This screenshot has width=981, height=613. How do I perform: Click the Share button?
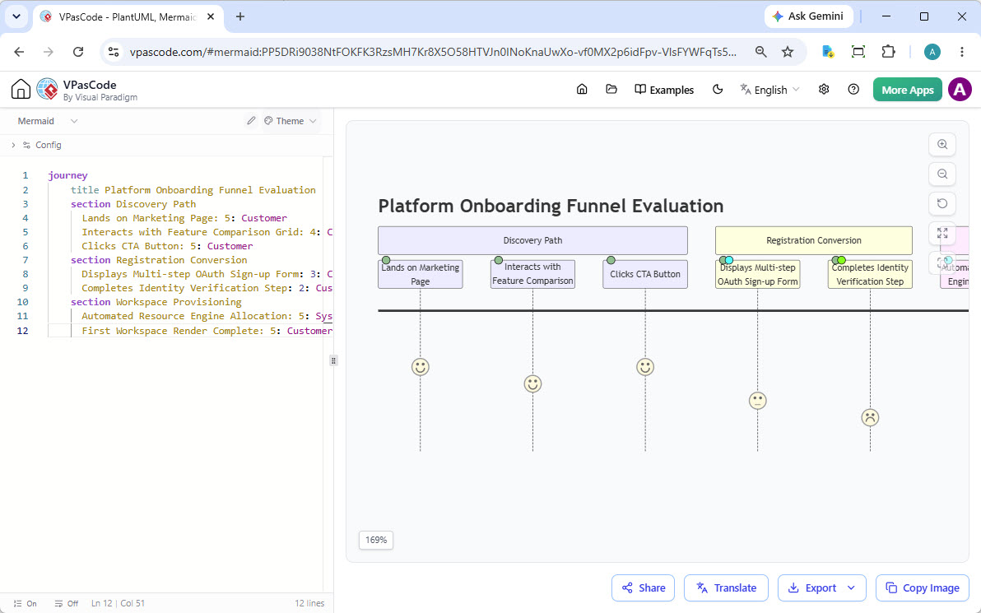pos(643,588)
